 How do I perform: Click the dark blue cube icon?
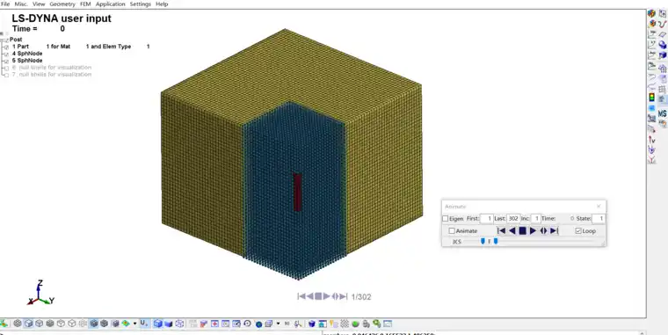(311, 324)
